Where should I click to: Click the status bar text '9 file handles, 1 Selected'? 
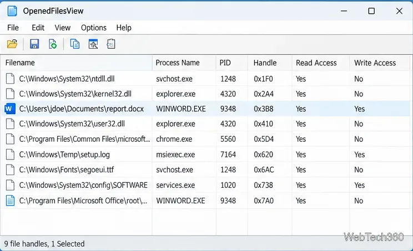click(x=44, y=244)
